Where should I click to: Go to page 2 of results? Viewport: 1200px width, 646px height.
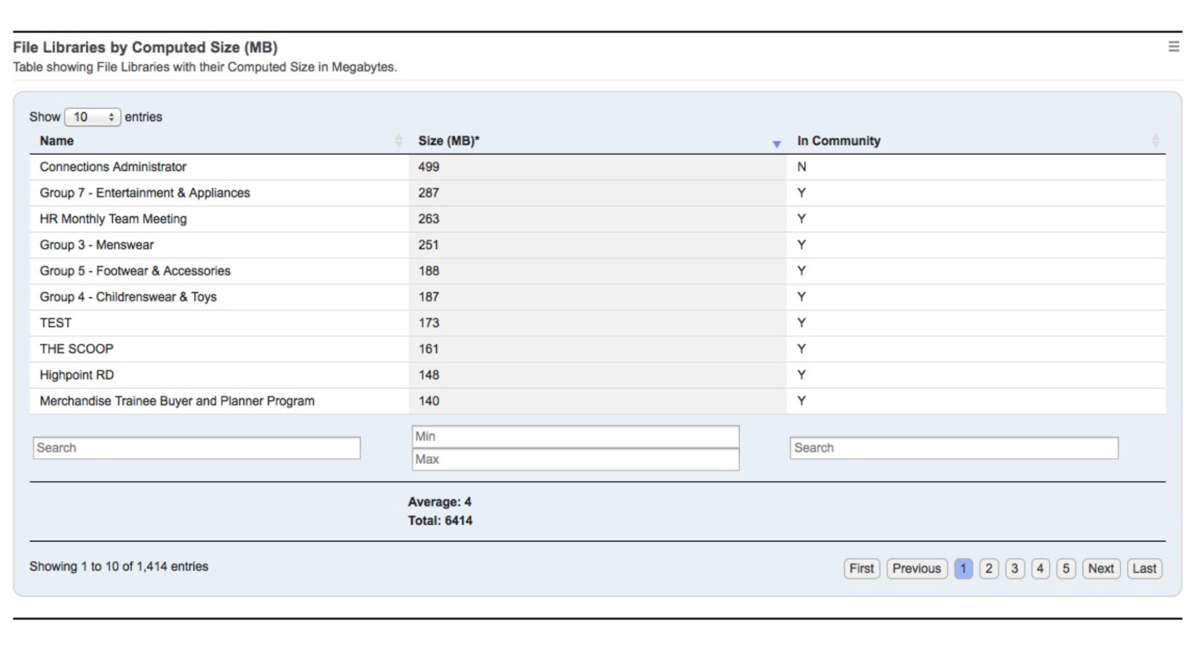coord(988,568)
